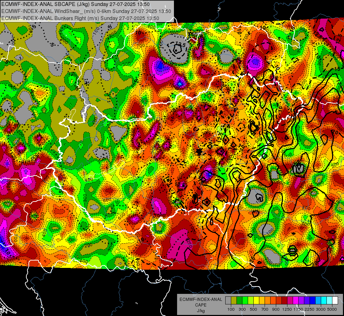This screenshot has height=316, width=344.
Task: Click the Bunkers Right (m/s) title line
Action: coord(80,18)
